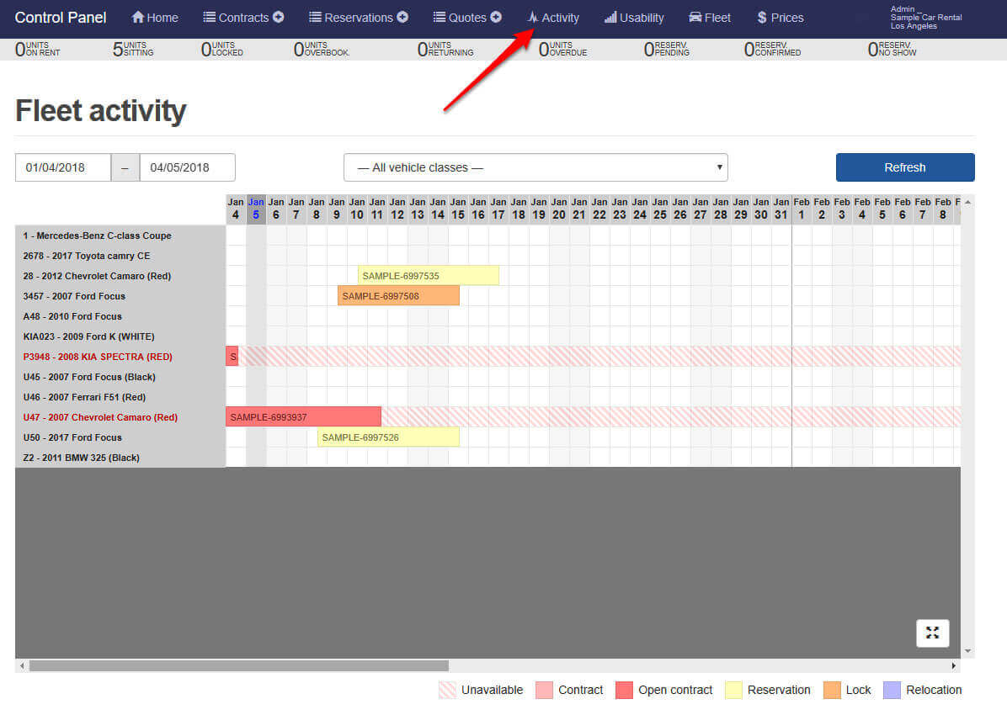Click the plus icon beside Reservations

pos(402,18)
